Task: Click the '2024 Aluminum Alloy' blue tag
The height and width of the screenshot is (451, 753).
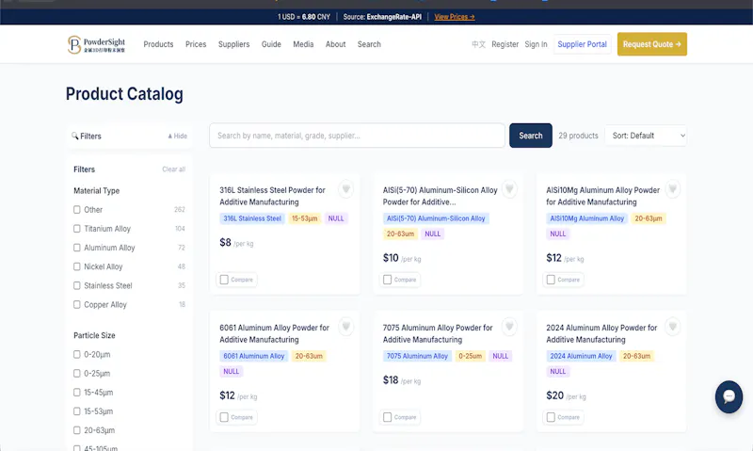Action: [x=581, y=356]
